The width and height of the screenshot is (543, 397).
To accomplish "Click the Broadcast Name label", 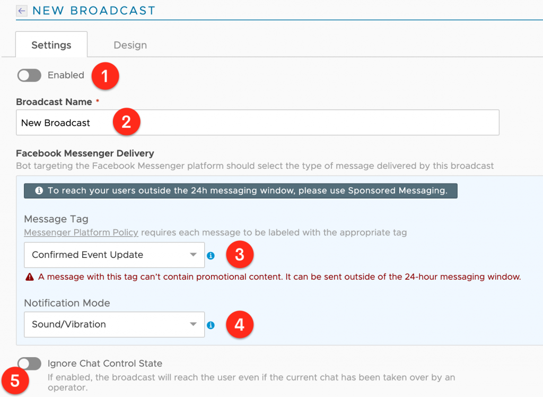I will 54,102.
